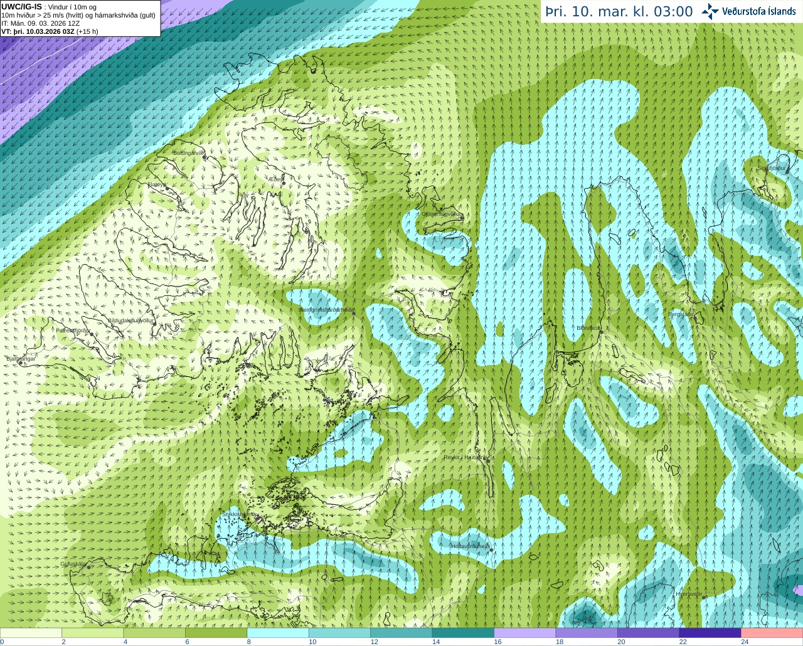Click the '16' value on the legend scale
The width and height of the screenshot is (803, 646).
[497, 642]
